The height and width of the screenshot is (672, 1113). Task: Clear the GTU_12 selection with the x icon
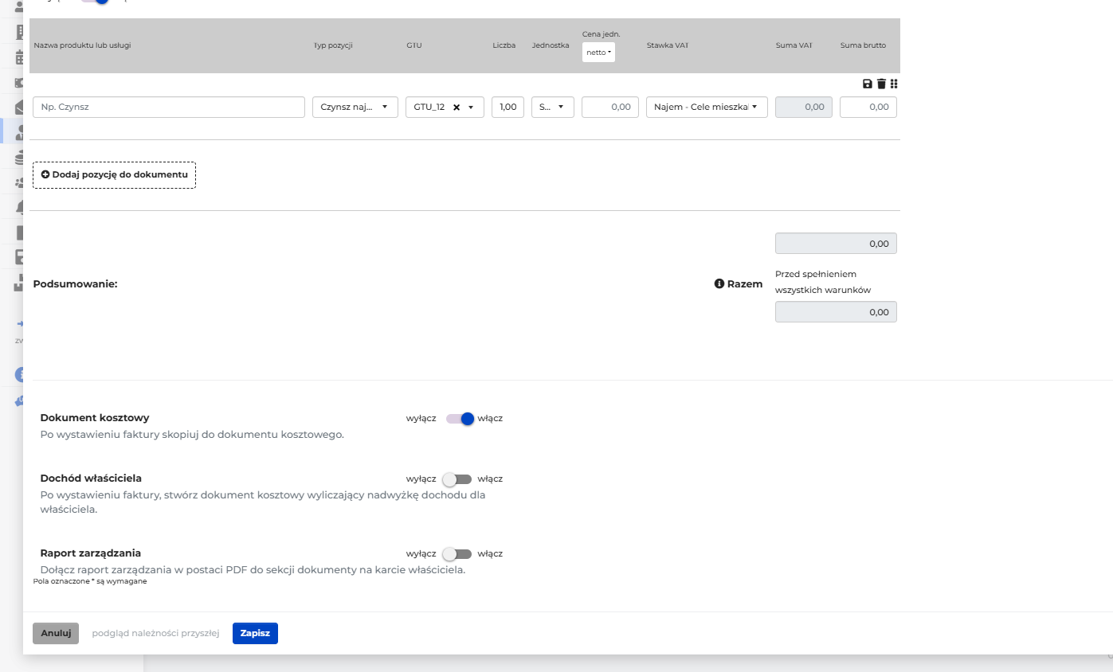[457, 107]
